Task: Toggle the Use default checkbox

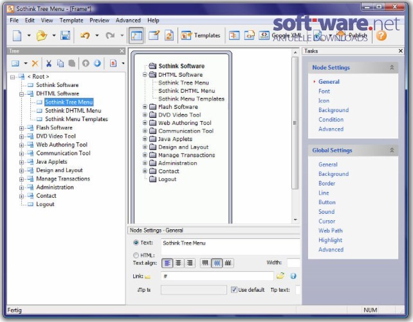Action: coord(234,290)
